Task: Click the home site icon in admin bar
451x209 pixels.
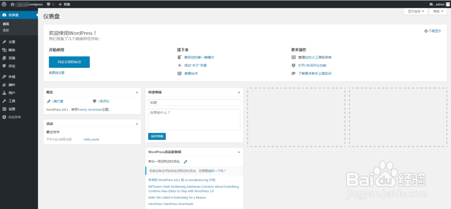Action: point(12,5)
